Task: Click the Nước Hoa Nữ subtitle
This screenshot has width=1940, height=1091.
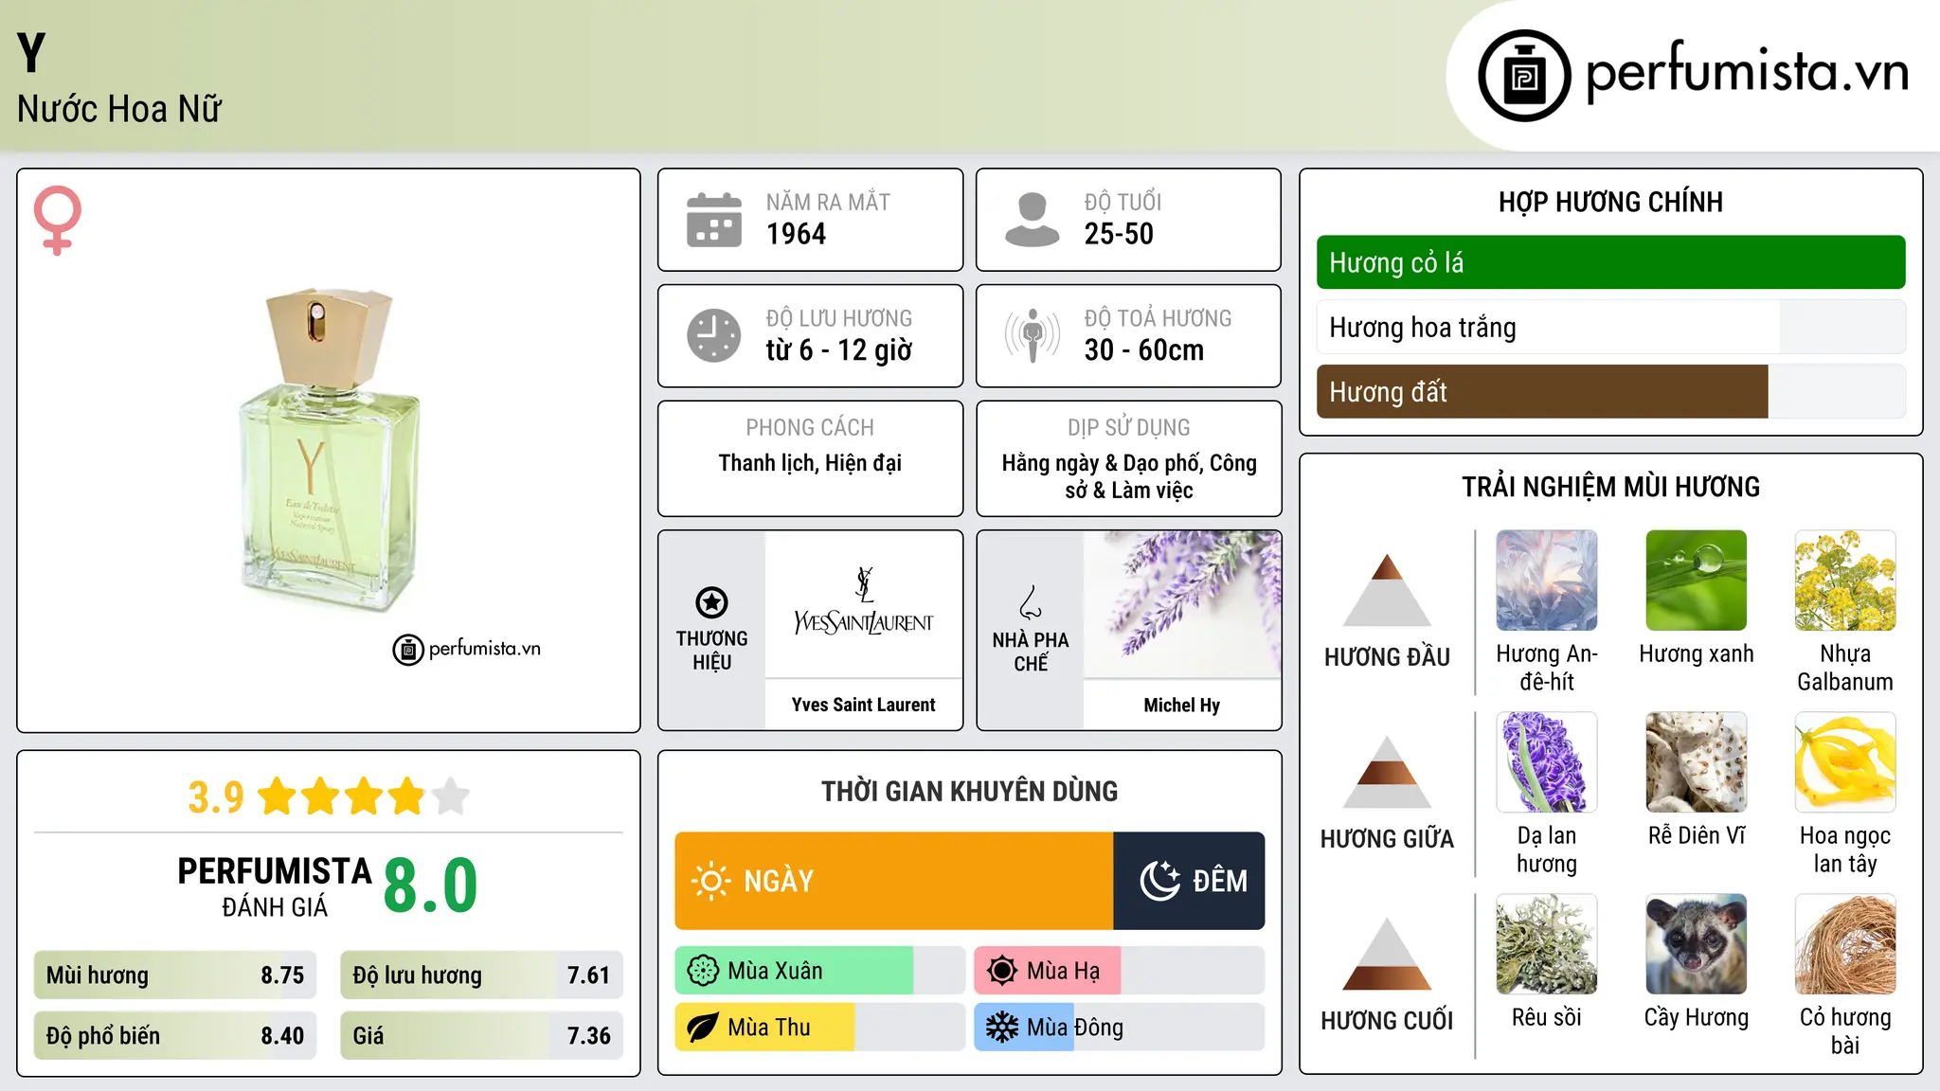Action: (119, 109)
